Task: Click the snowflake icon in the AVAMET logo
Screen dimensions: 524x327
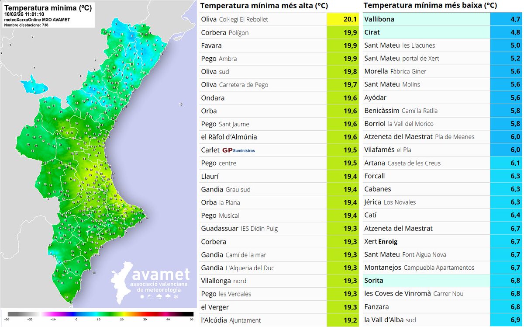Action: pyautogui.click(x=176, y=296)
